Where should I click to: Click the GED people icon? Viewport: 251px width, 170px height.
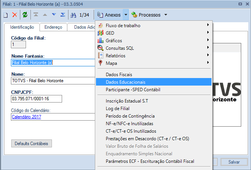100,33
